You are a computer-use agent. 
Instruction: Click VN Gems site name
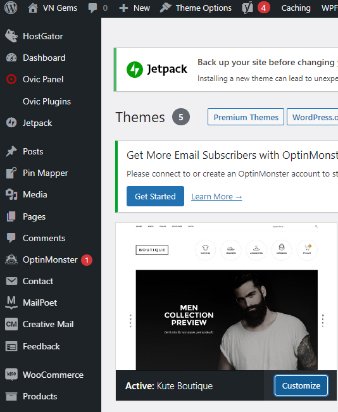(60, 8)
